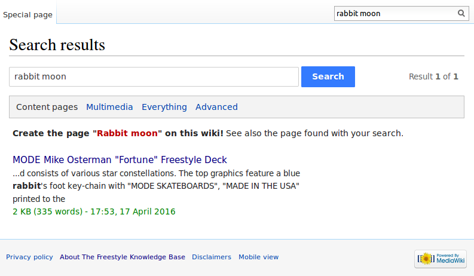Click the magnifier icon in top search box

click(x=461, y=13)
